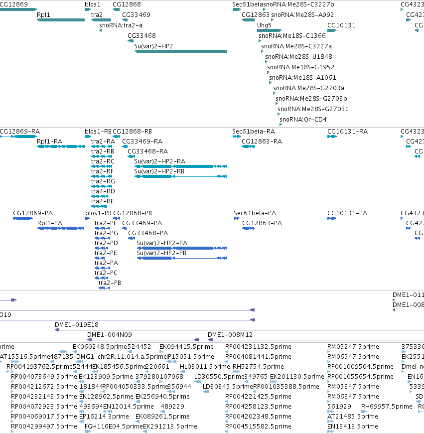
Task: Click the tra2-PB protein label
Action: 110,283
